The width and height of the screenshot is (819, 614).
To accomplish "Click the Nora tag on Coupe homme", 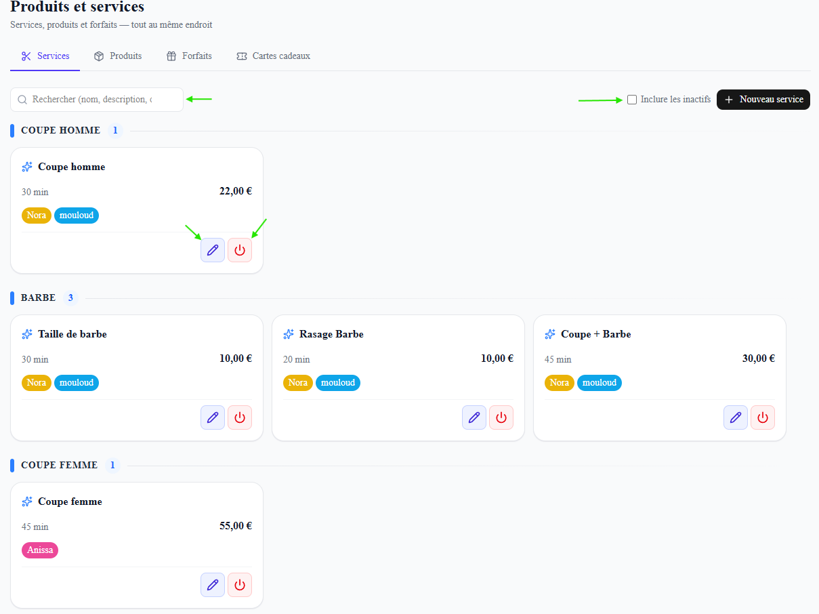I will pyautogui.click(x=37, y=216).
